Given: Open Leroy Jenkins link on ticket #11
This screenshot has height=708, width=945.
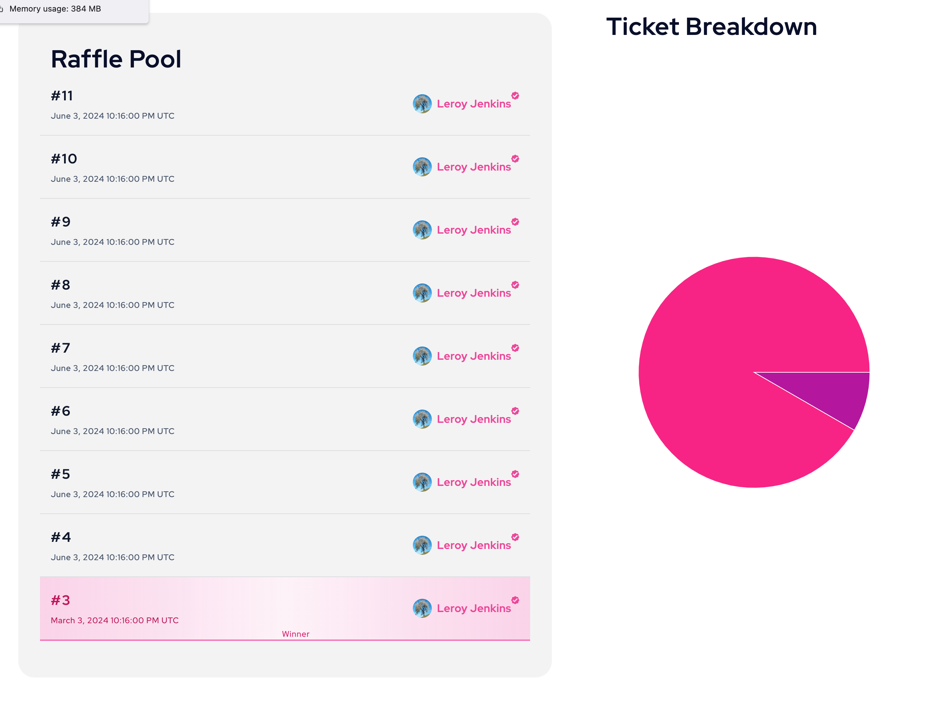Looking at the screenshot, I should click(x=474, y=104).
